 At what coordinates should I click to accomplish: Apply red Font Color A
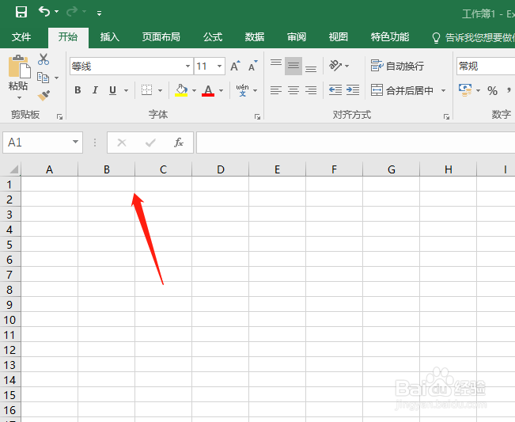[x=208, y=90]
